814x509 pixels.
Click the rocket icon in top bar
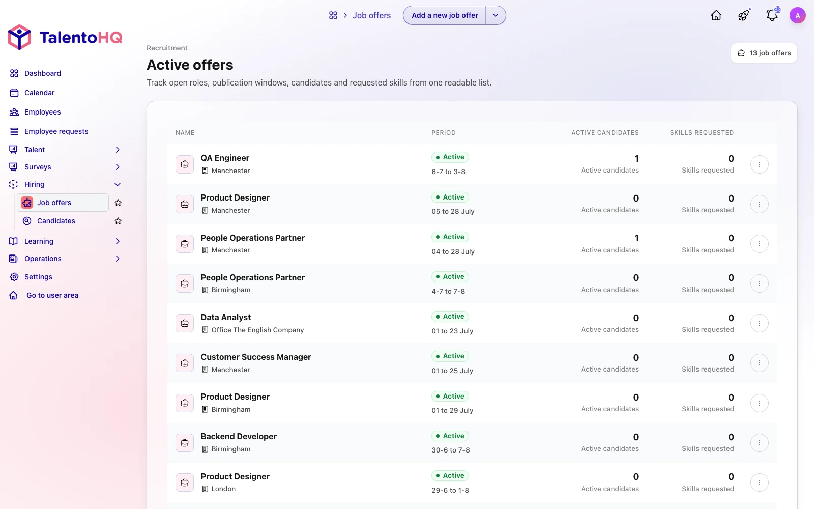point(744,15)
